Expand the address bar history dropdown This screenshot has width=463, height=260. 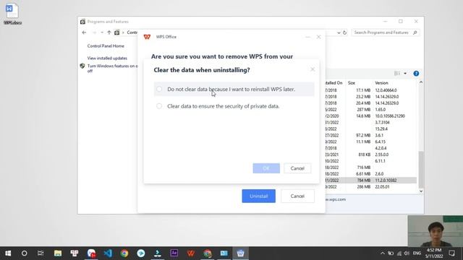pos(339,32)
